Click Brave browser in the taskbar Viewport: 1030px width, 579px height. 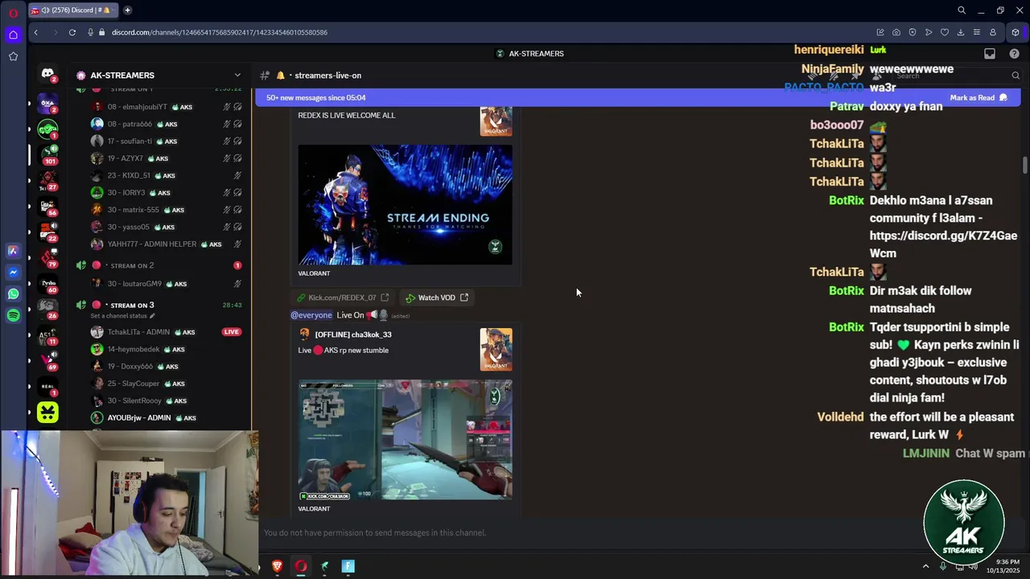point(278,566)
